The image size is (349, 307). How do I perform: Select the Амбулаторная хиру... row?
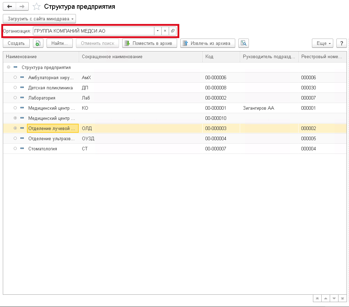pyautogui.click(x=175, y=77)
